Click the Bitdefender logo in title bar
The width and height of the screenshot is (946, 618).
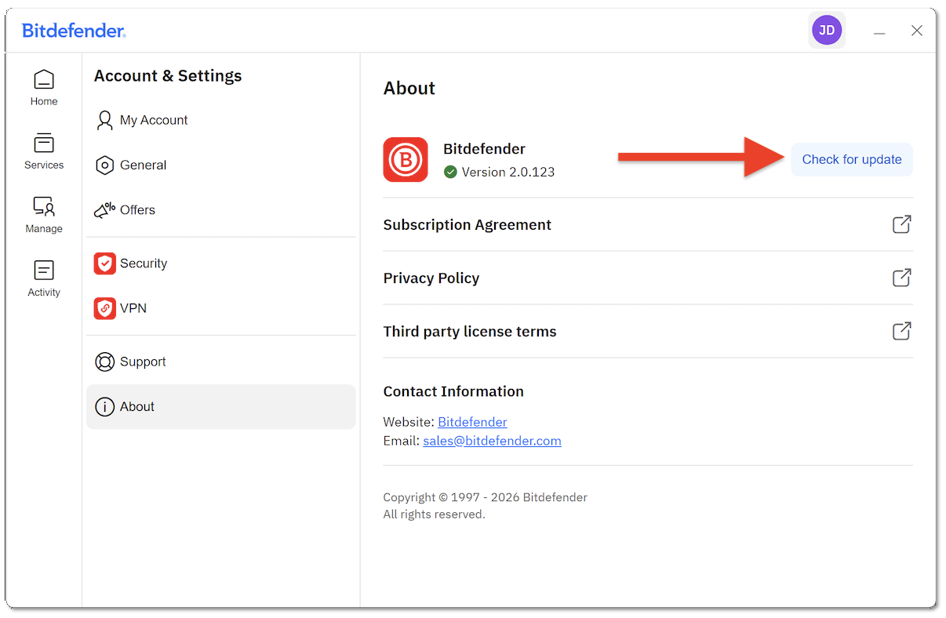(74, 31)
